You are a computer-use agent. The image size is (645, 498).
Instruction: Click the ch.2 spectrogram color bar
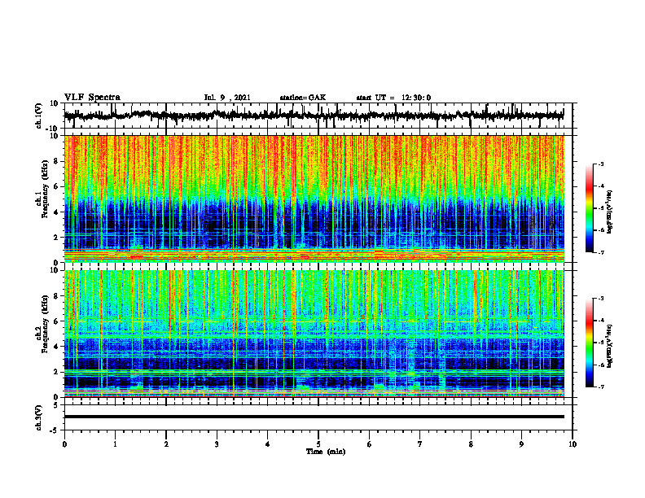tap(589, 343)
